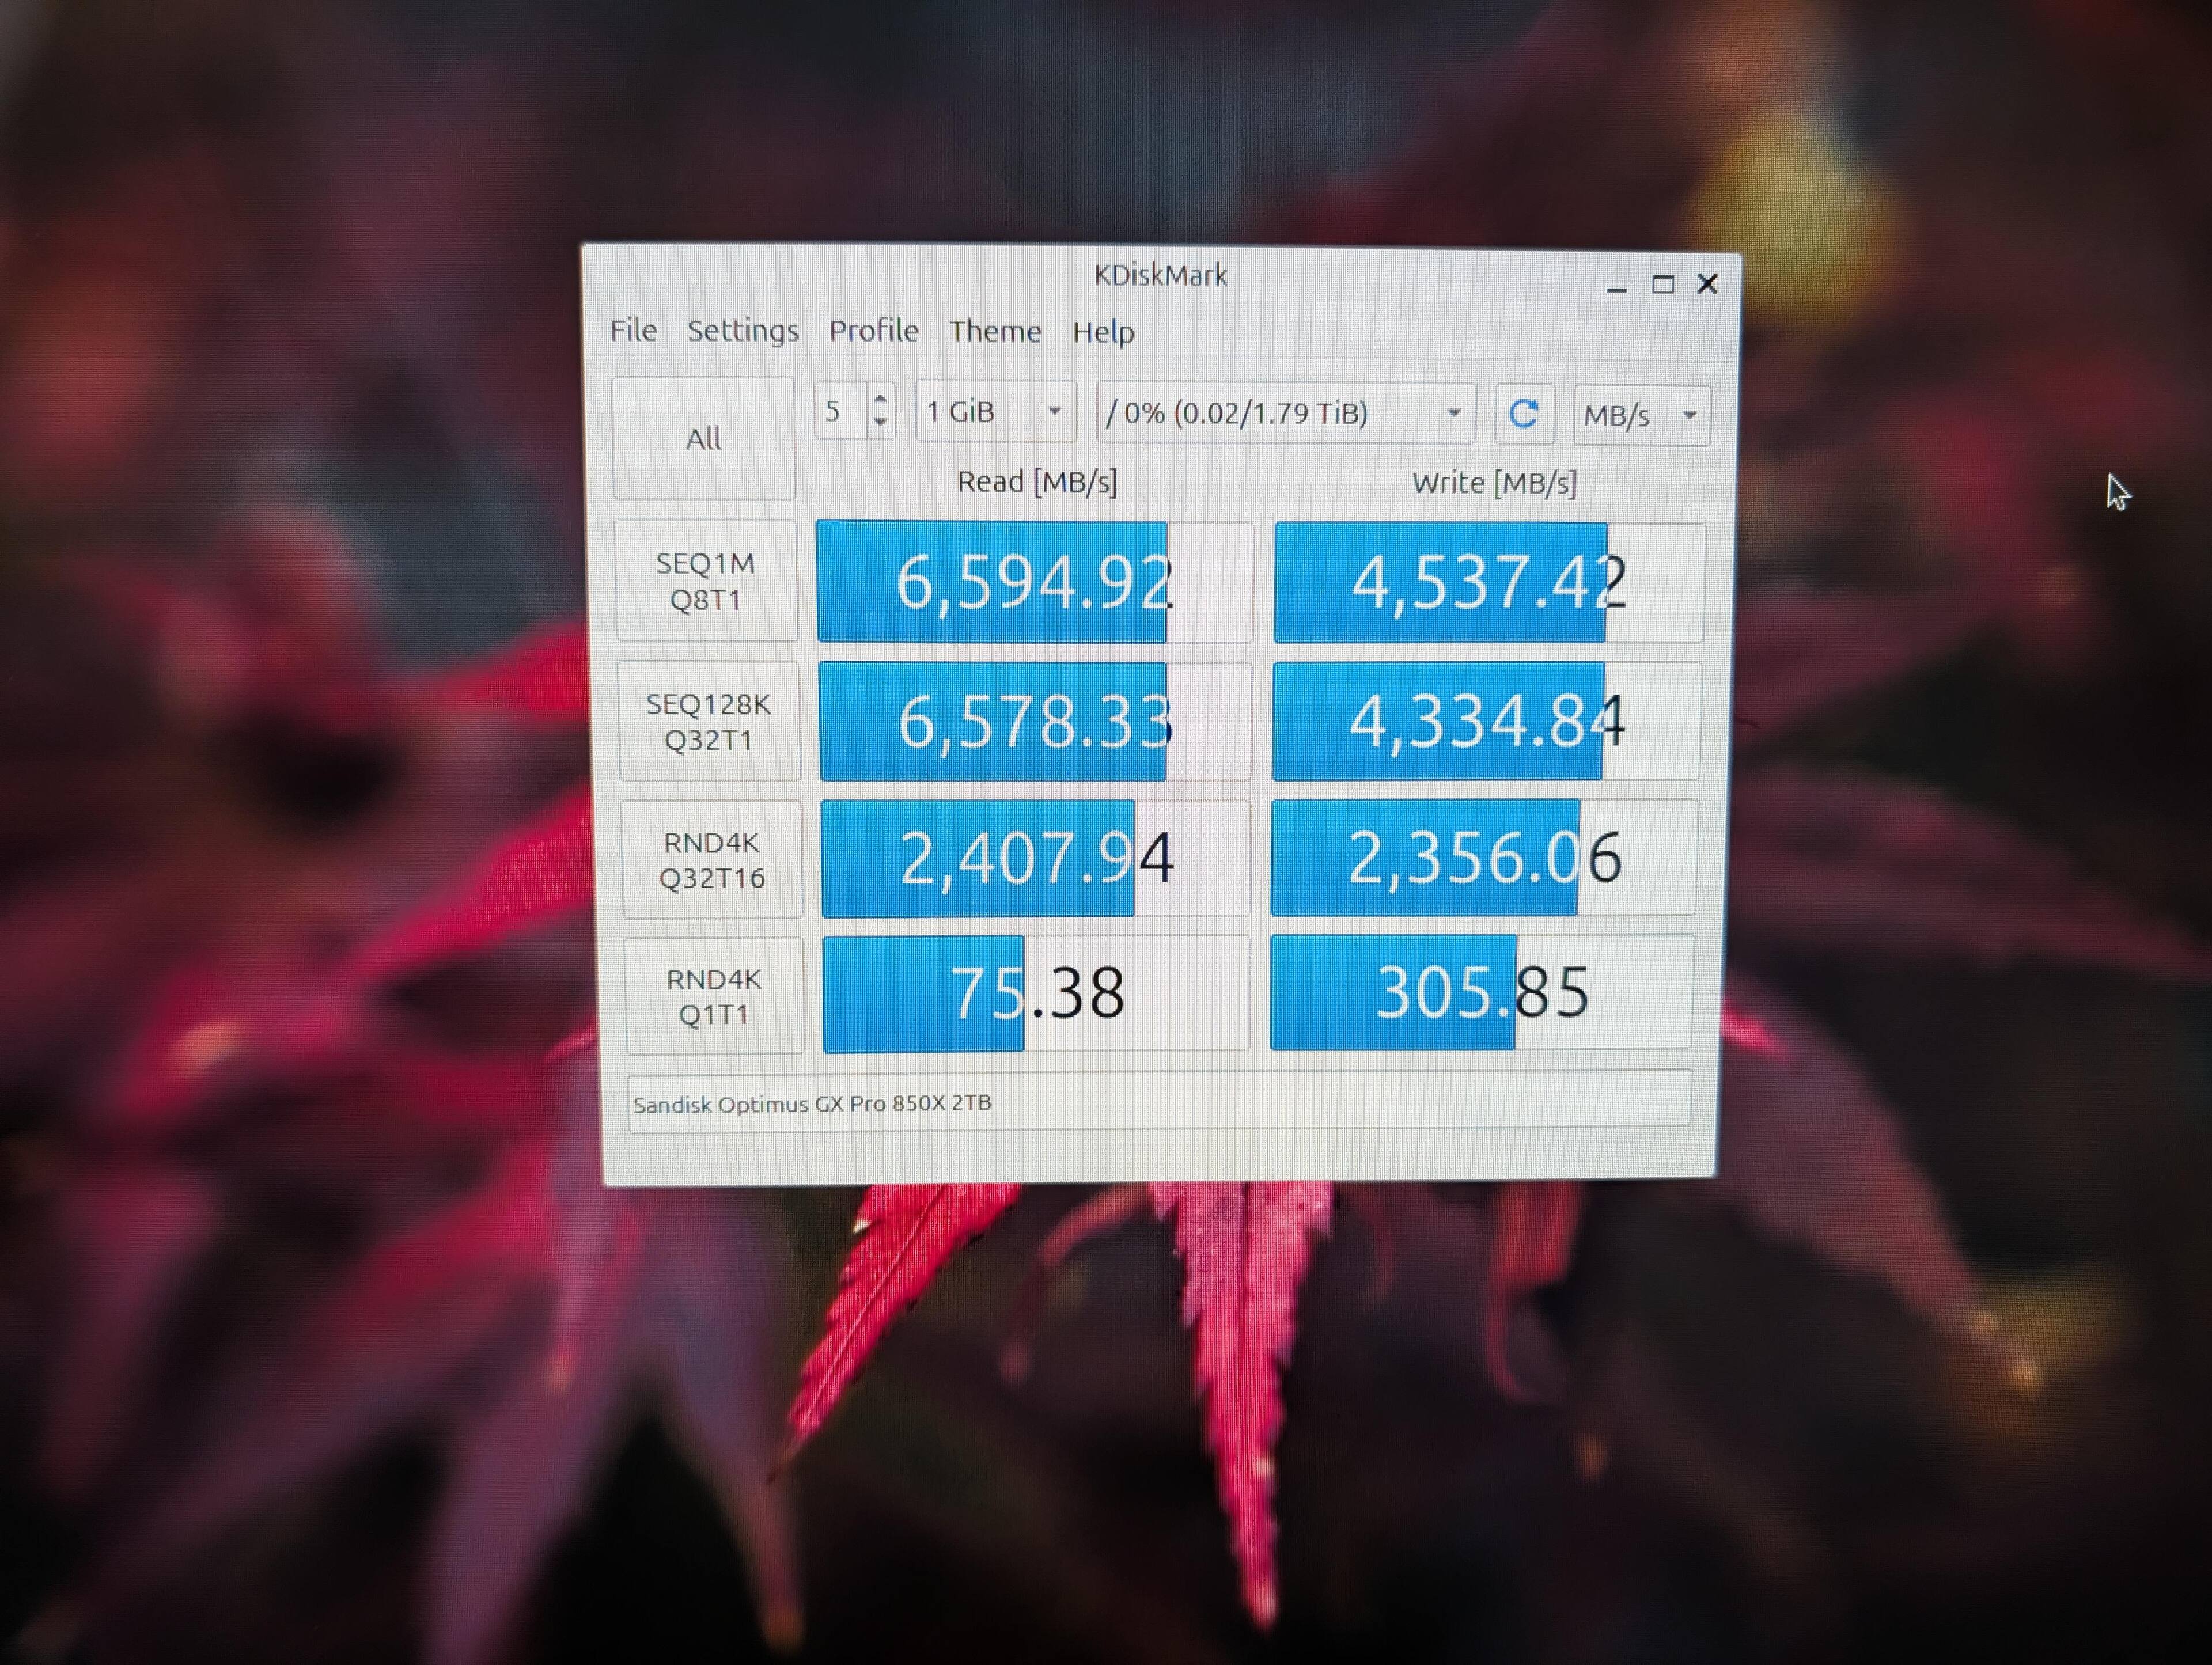Start the SEQ128K Q32T1 test
Screen dimensions: 2212x1665
[x=709, y=721]
